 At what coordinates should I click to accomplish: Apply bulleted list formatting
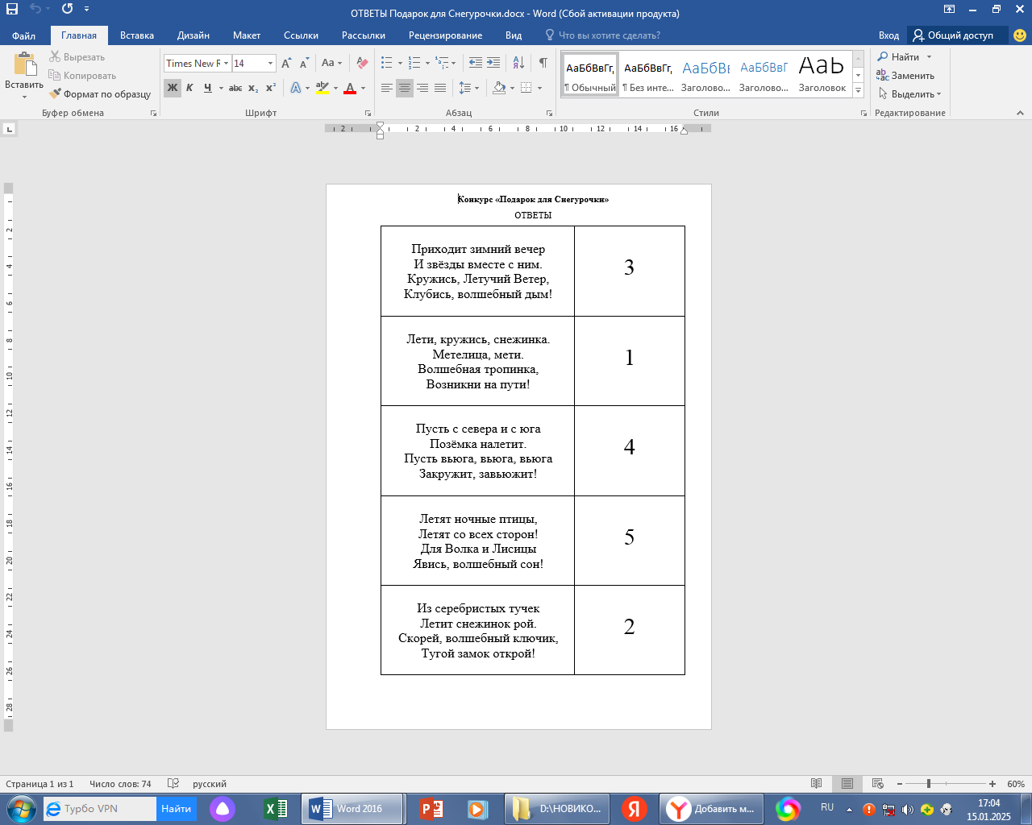[x=387, y=63]
